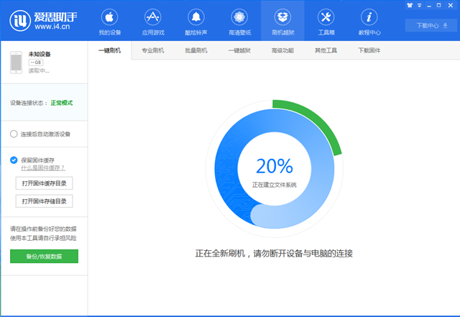The height and width of the screenshot is (317, 460).
Task: Click the 酷炫铃声 ringtone bell icon
Action: tap(195, 17)
